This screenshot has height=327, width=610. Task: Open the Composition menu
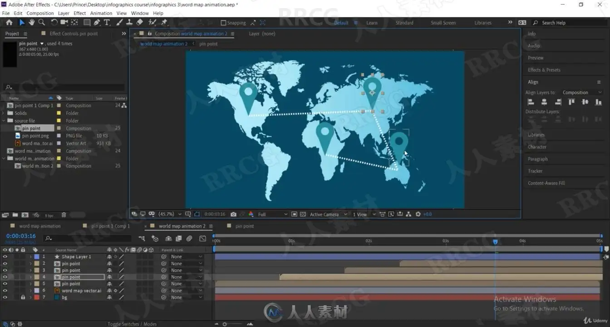(x=40, y=13)
